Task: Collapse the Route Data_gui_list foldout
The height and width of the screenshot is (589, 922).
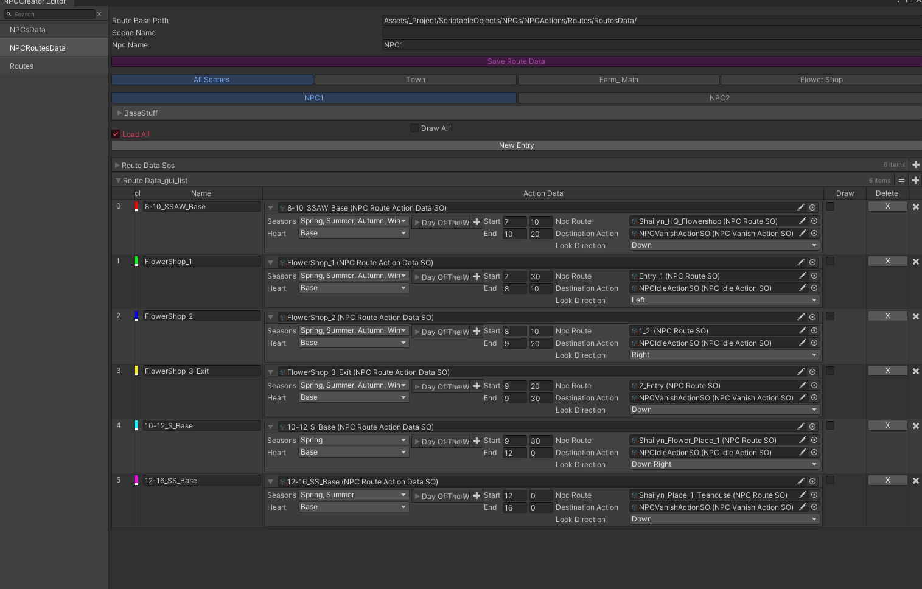Action: point(118,181)
